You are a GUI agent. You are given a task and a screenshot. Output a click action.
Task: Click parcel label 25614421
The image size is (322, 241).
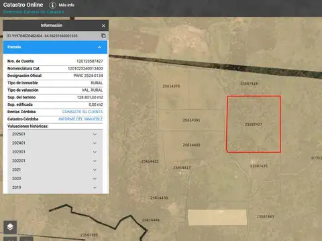(x=150, y=161)
